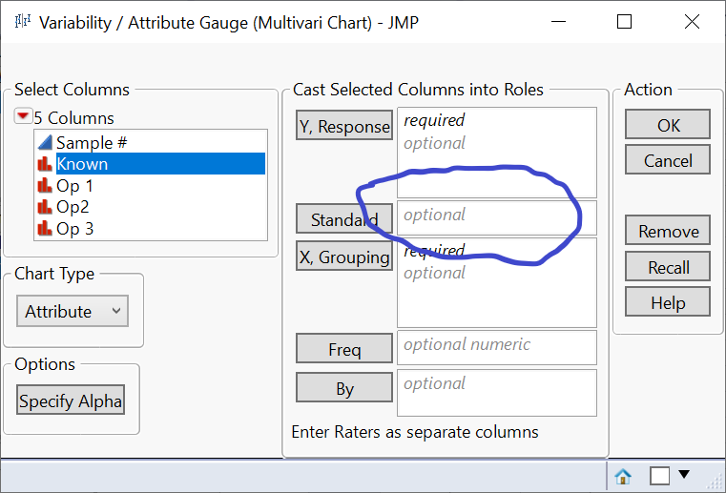Click the red bars icon next to Op 3
726x493 pixels.
(44, 229)
